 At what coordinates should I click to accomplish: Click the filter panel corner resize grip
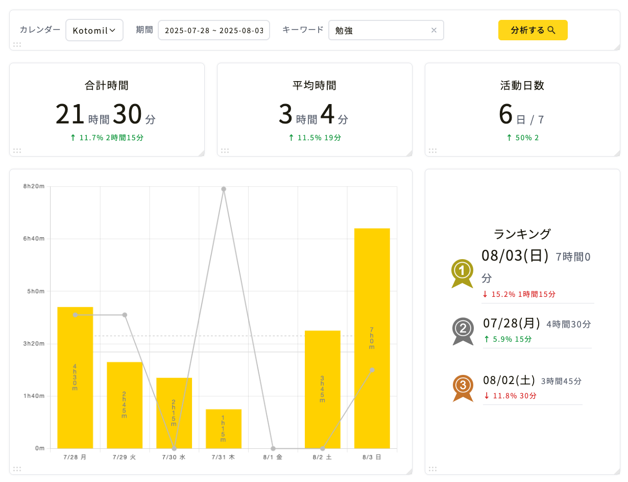[617, 47]
